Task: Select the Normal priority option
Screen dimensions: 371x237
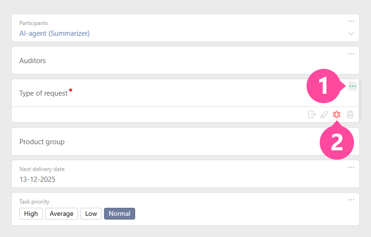Action: (x=120, y=213)
